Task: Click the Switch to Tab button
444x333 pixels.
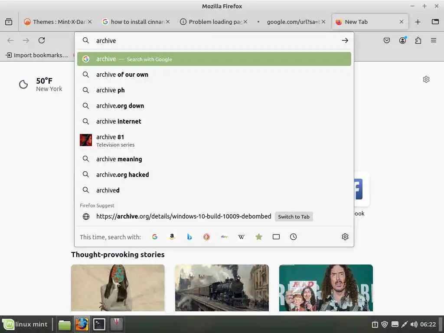Action: point(294,217)
